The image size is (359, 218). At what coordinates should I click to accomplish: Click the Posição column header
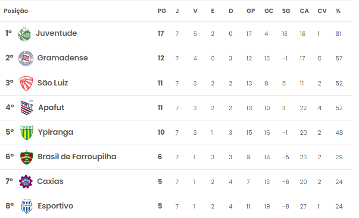pos(16,11)
